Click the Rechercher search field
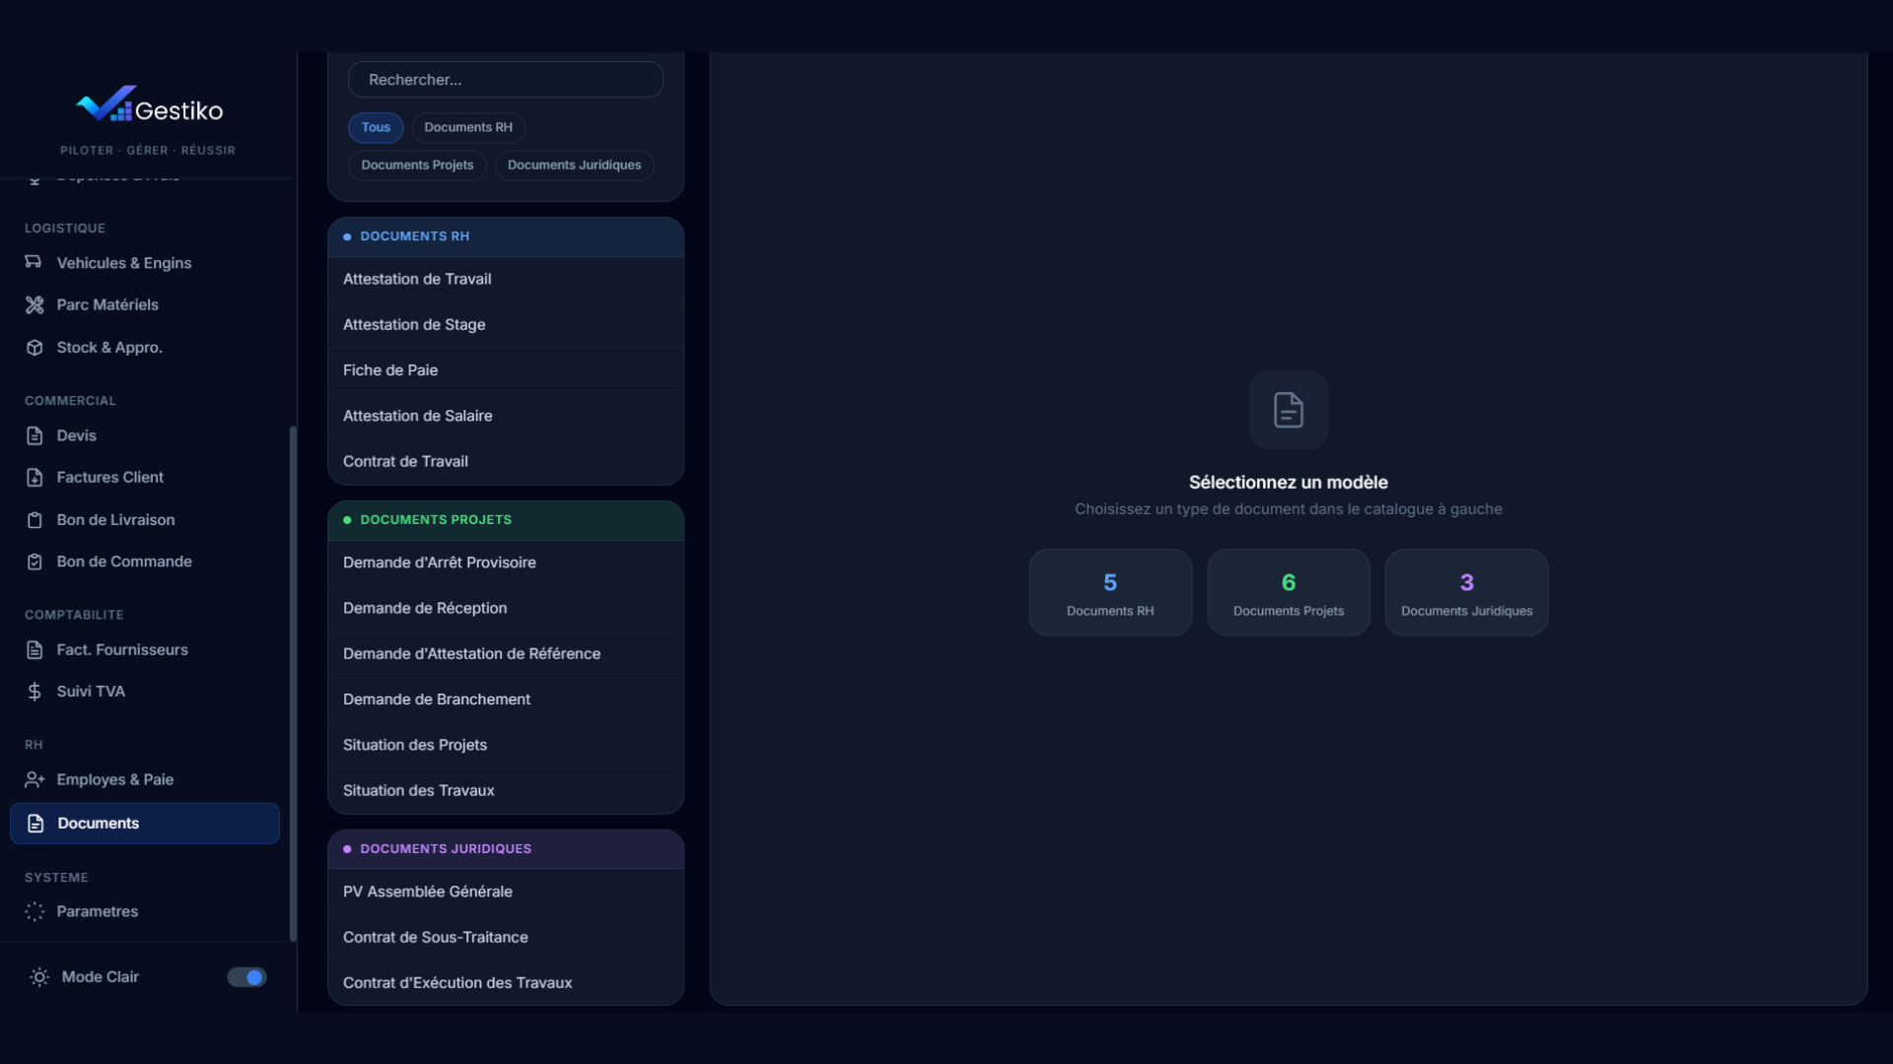Image resolution: width=1893 pixels, height=1064 pixels. 505,80
